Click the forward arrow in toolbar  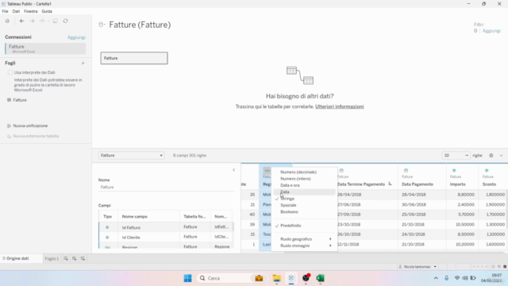click(x=32, y=21)
